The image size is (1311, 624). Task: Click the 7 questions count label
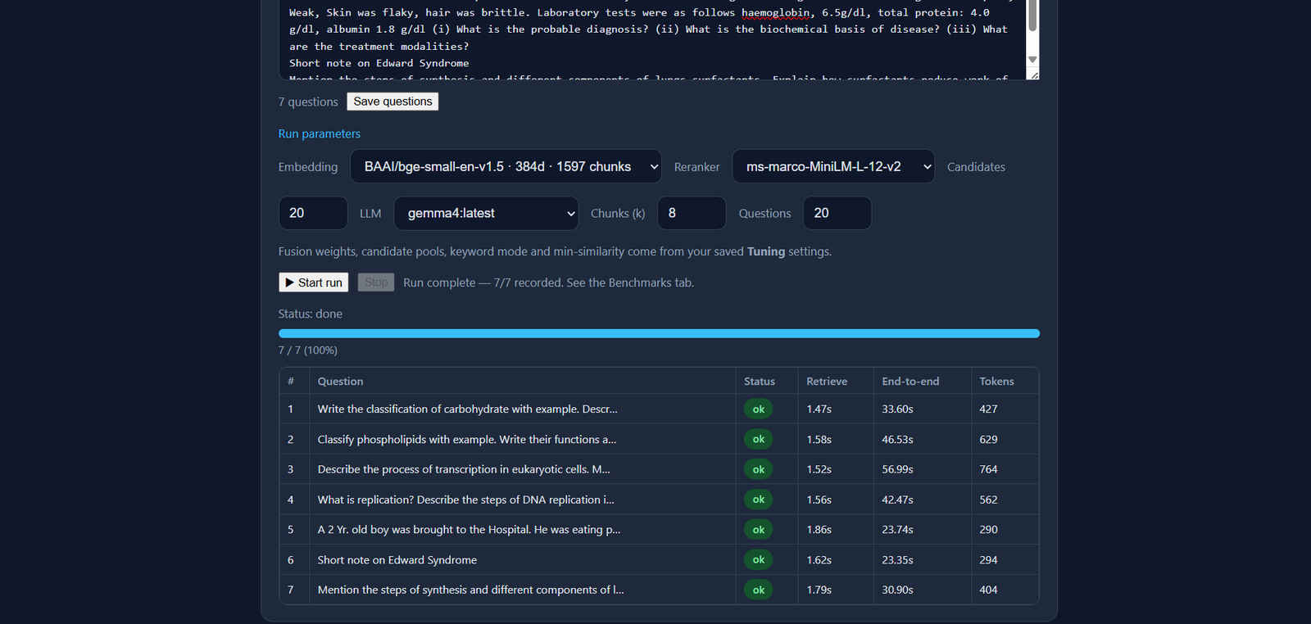pyautogui.click(x=308, y=102)
